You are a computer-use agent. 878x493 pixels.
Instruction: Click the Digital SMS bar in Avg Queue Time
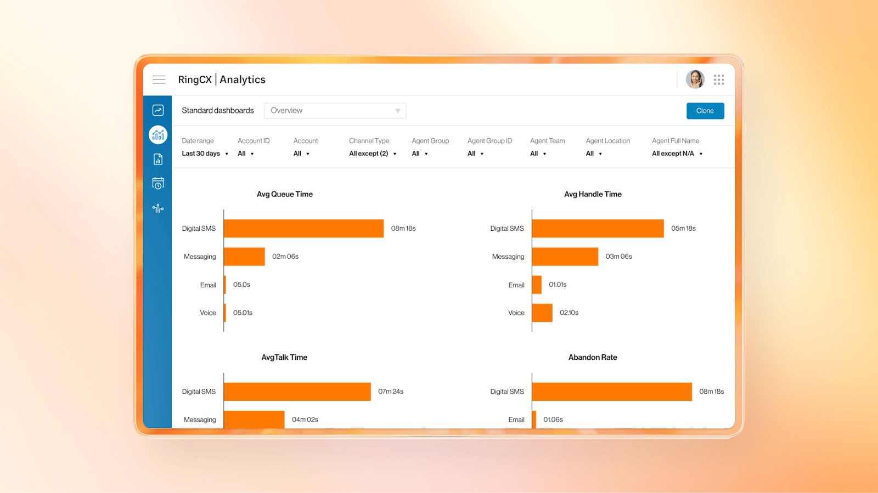[303, 229]
